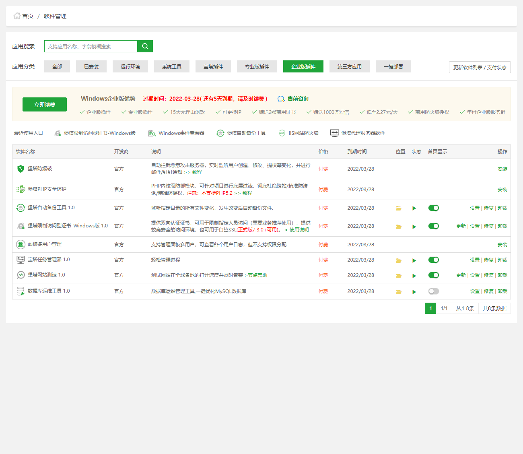Click run status arrow for 堡塔限制访问型证书-Windows版
Viewport: 523px width, 454px height.
[x=414, y=227]
